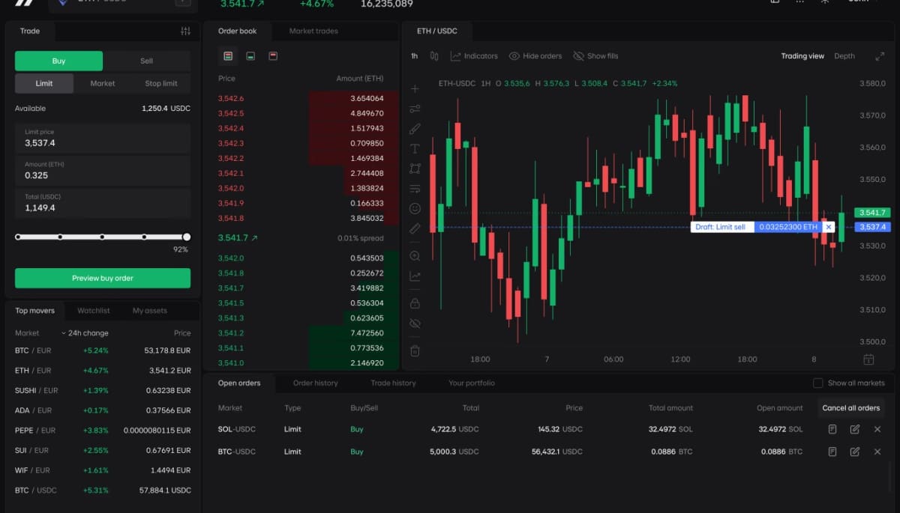Click Preview buy order button

coord(103,278)
